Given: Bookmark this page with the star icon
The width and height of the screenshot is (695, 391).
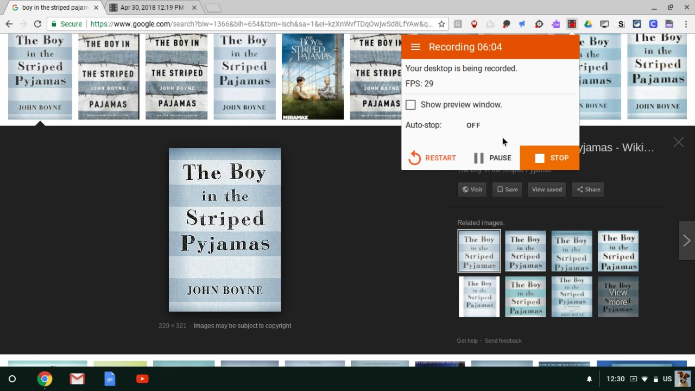Looking at the screenshot, I should [x=441, y=24].
